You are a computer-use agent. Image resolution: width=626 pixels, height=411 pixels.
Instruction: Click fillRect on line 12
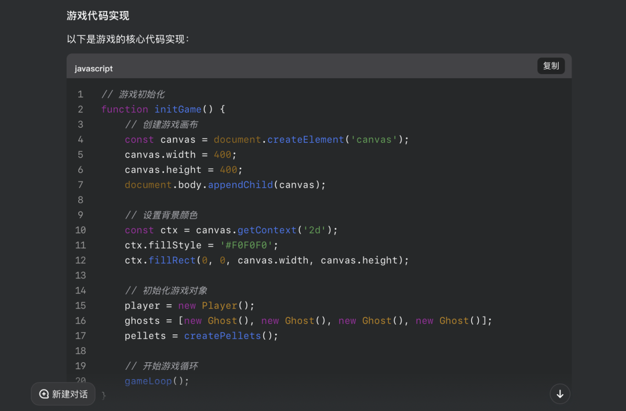171,260
